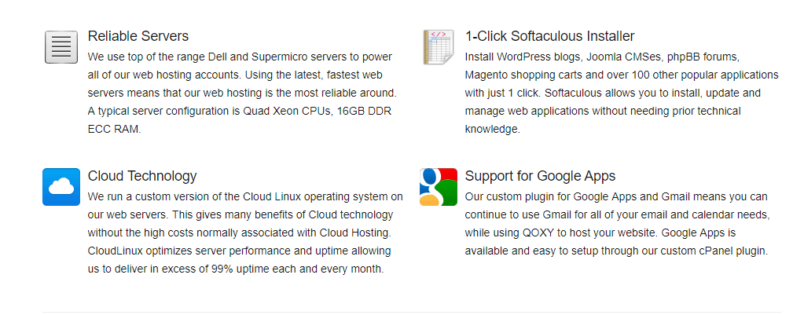Click the Reliable Servers list icon
This screenshot has width=793, height=315.
tap(61, 47)
